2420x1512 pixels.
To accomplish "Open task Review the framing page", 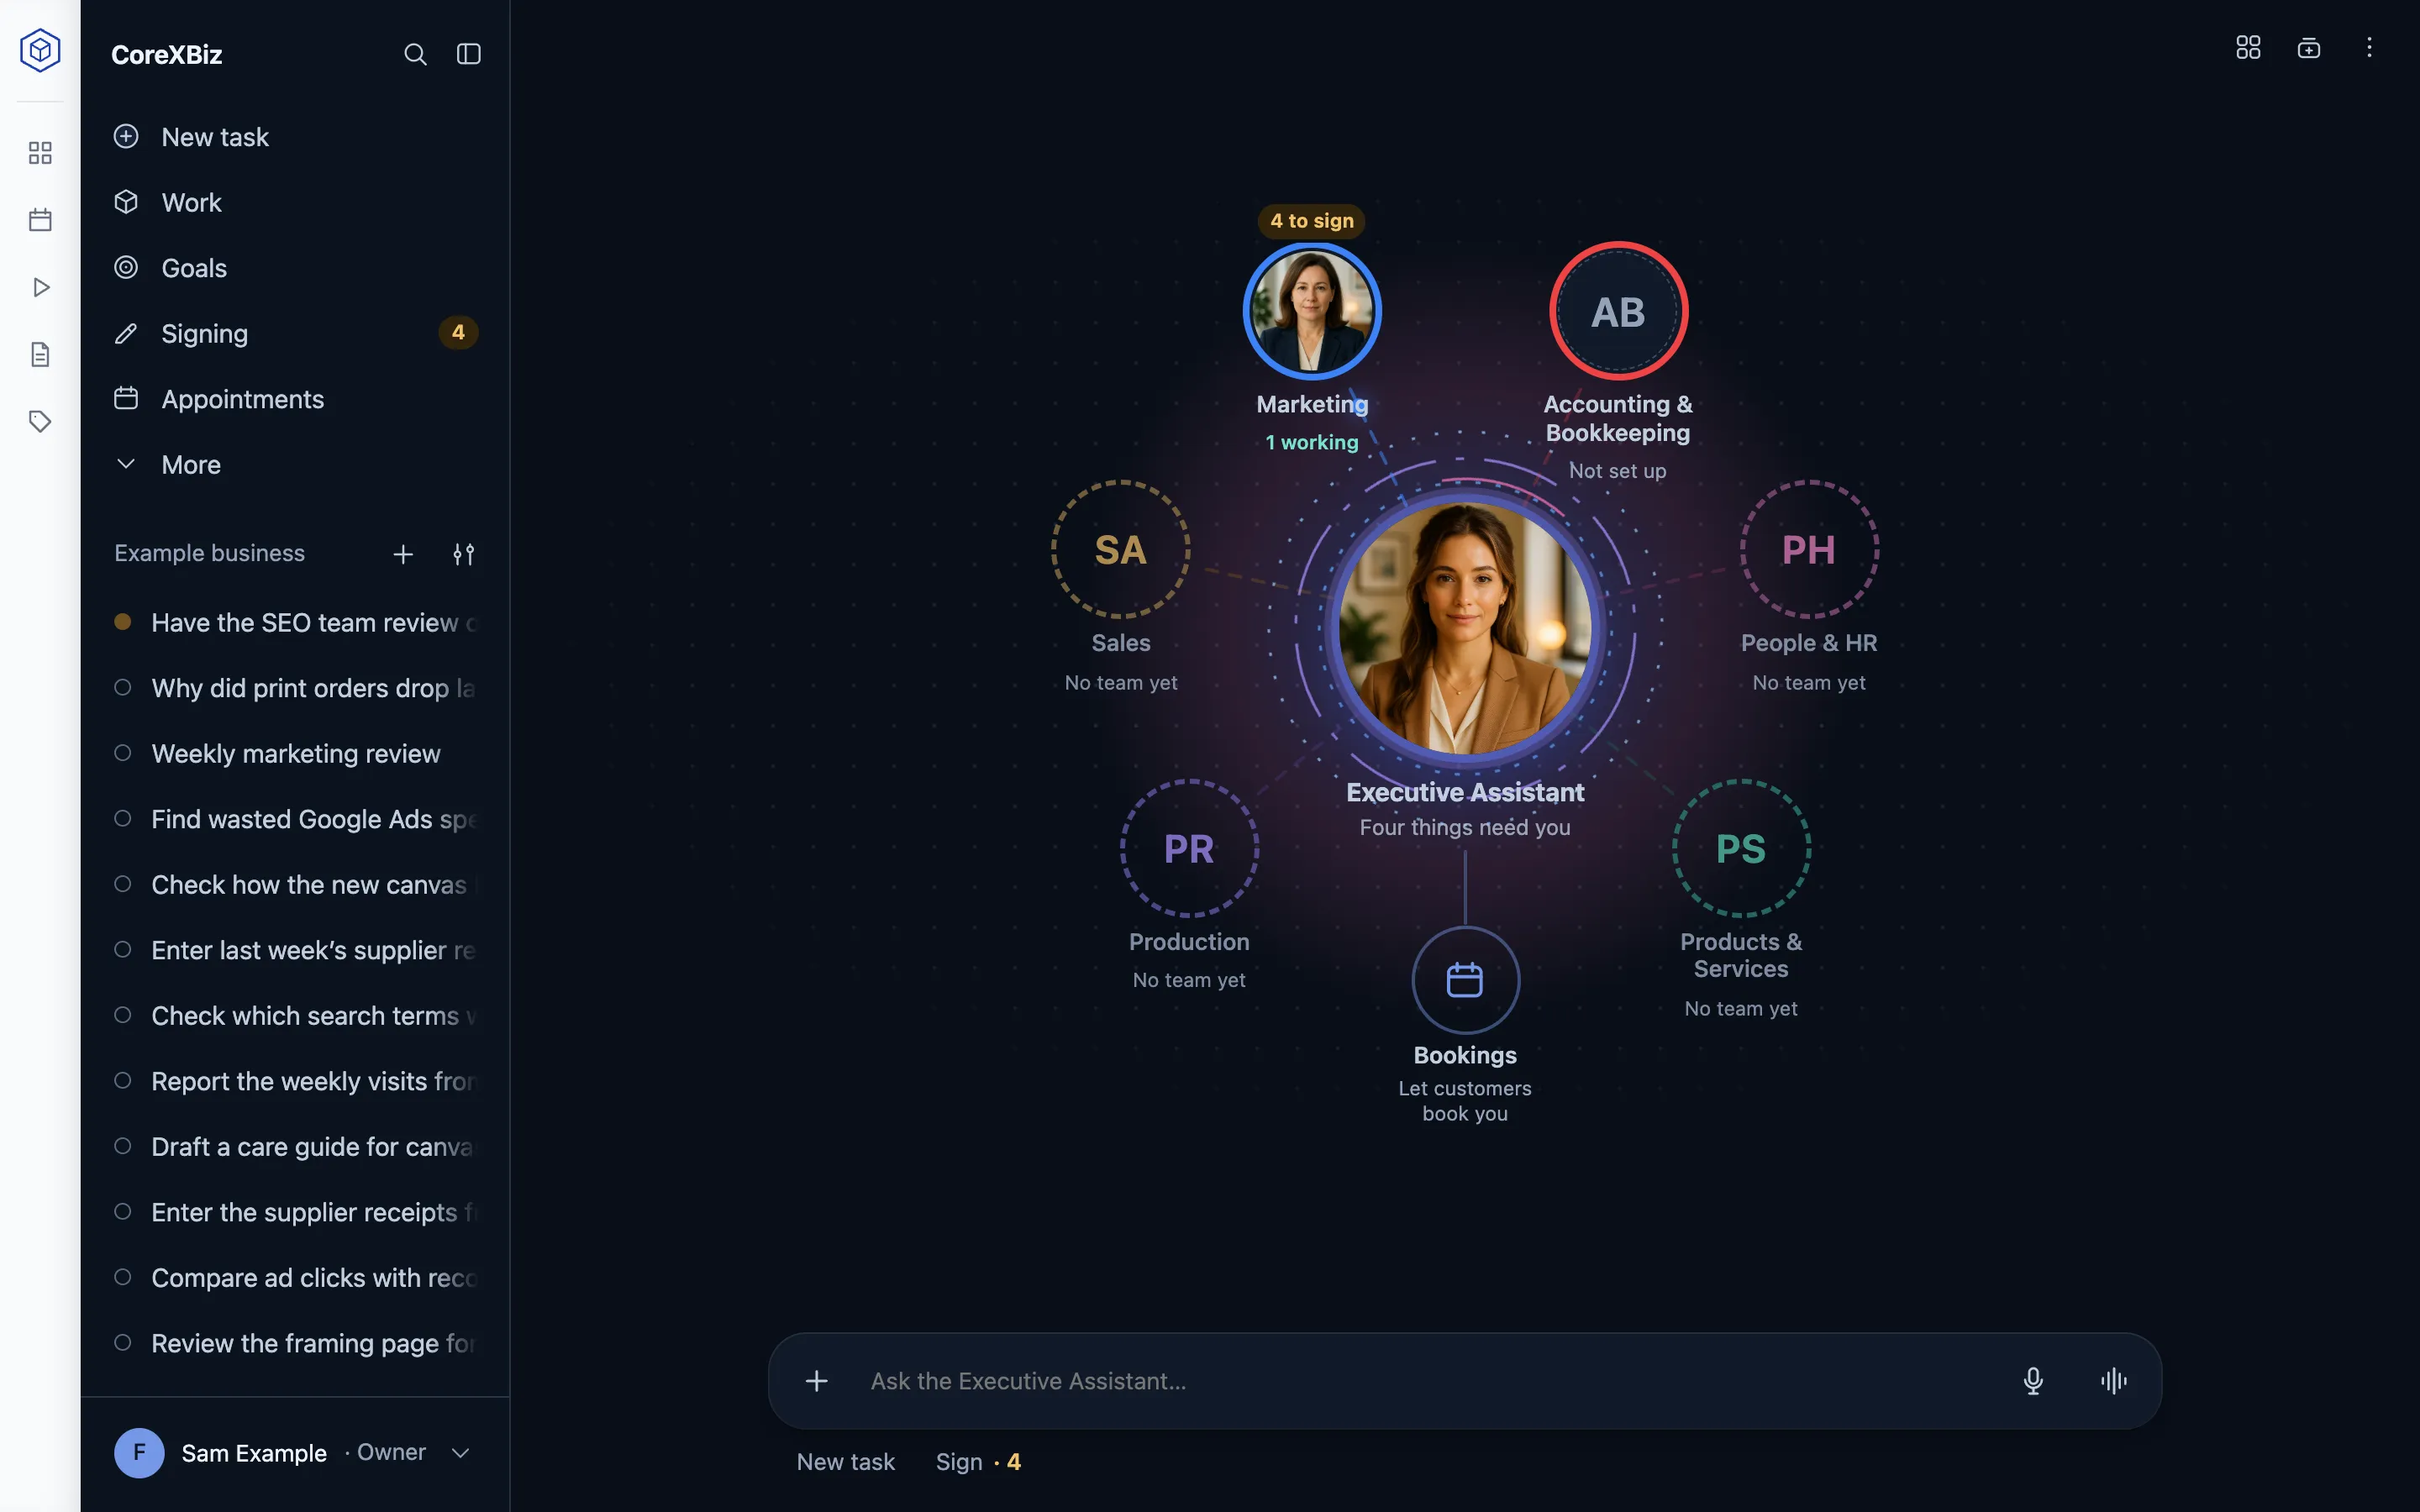I will pos(295,1343).
